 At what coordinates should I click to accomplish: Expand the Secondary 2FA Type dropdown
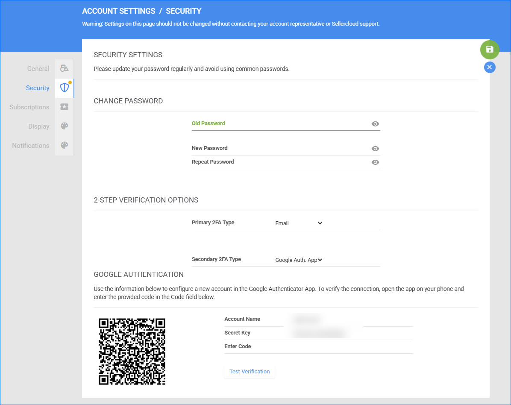[299, 260]
